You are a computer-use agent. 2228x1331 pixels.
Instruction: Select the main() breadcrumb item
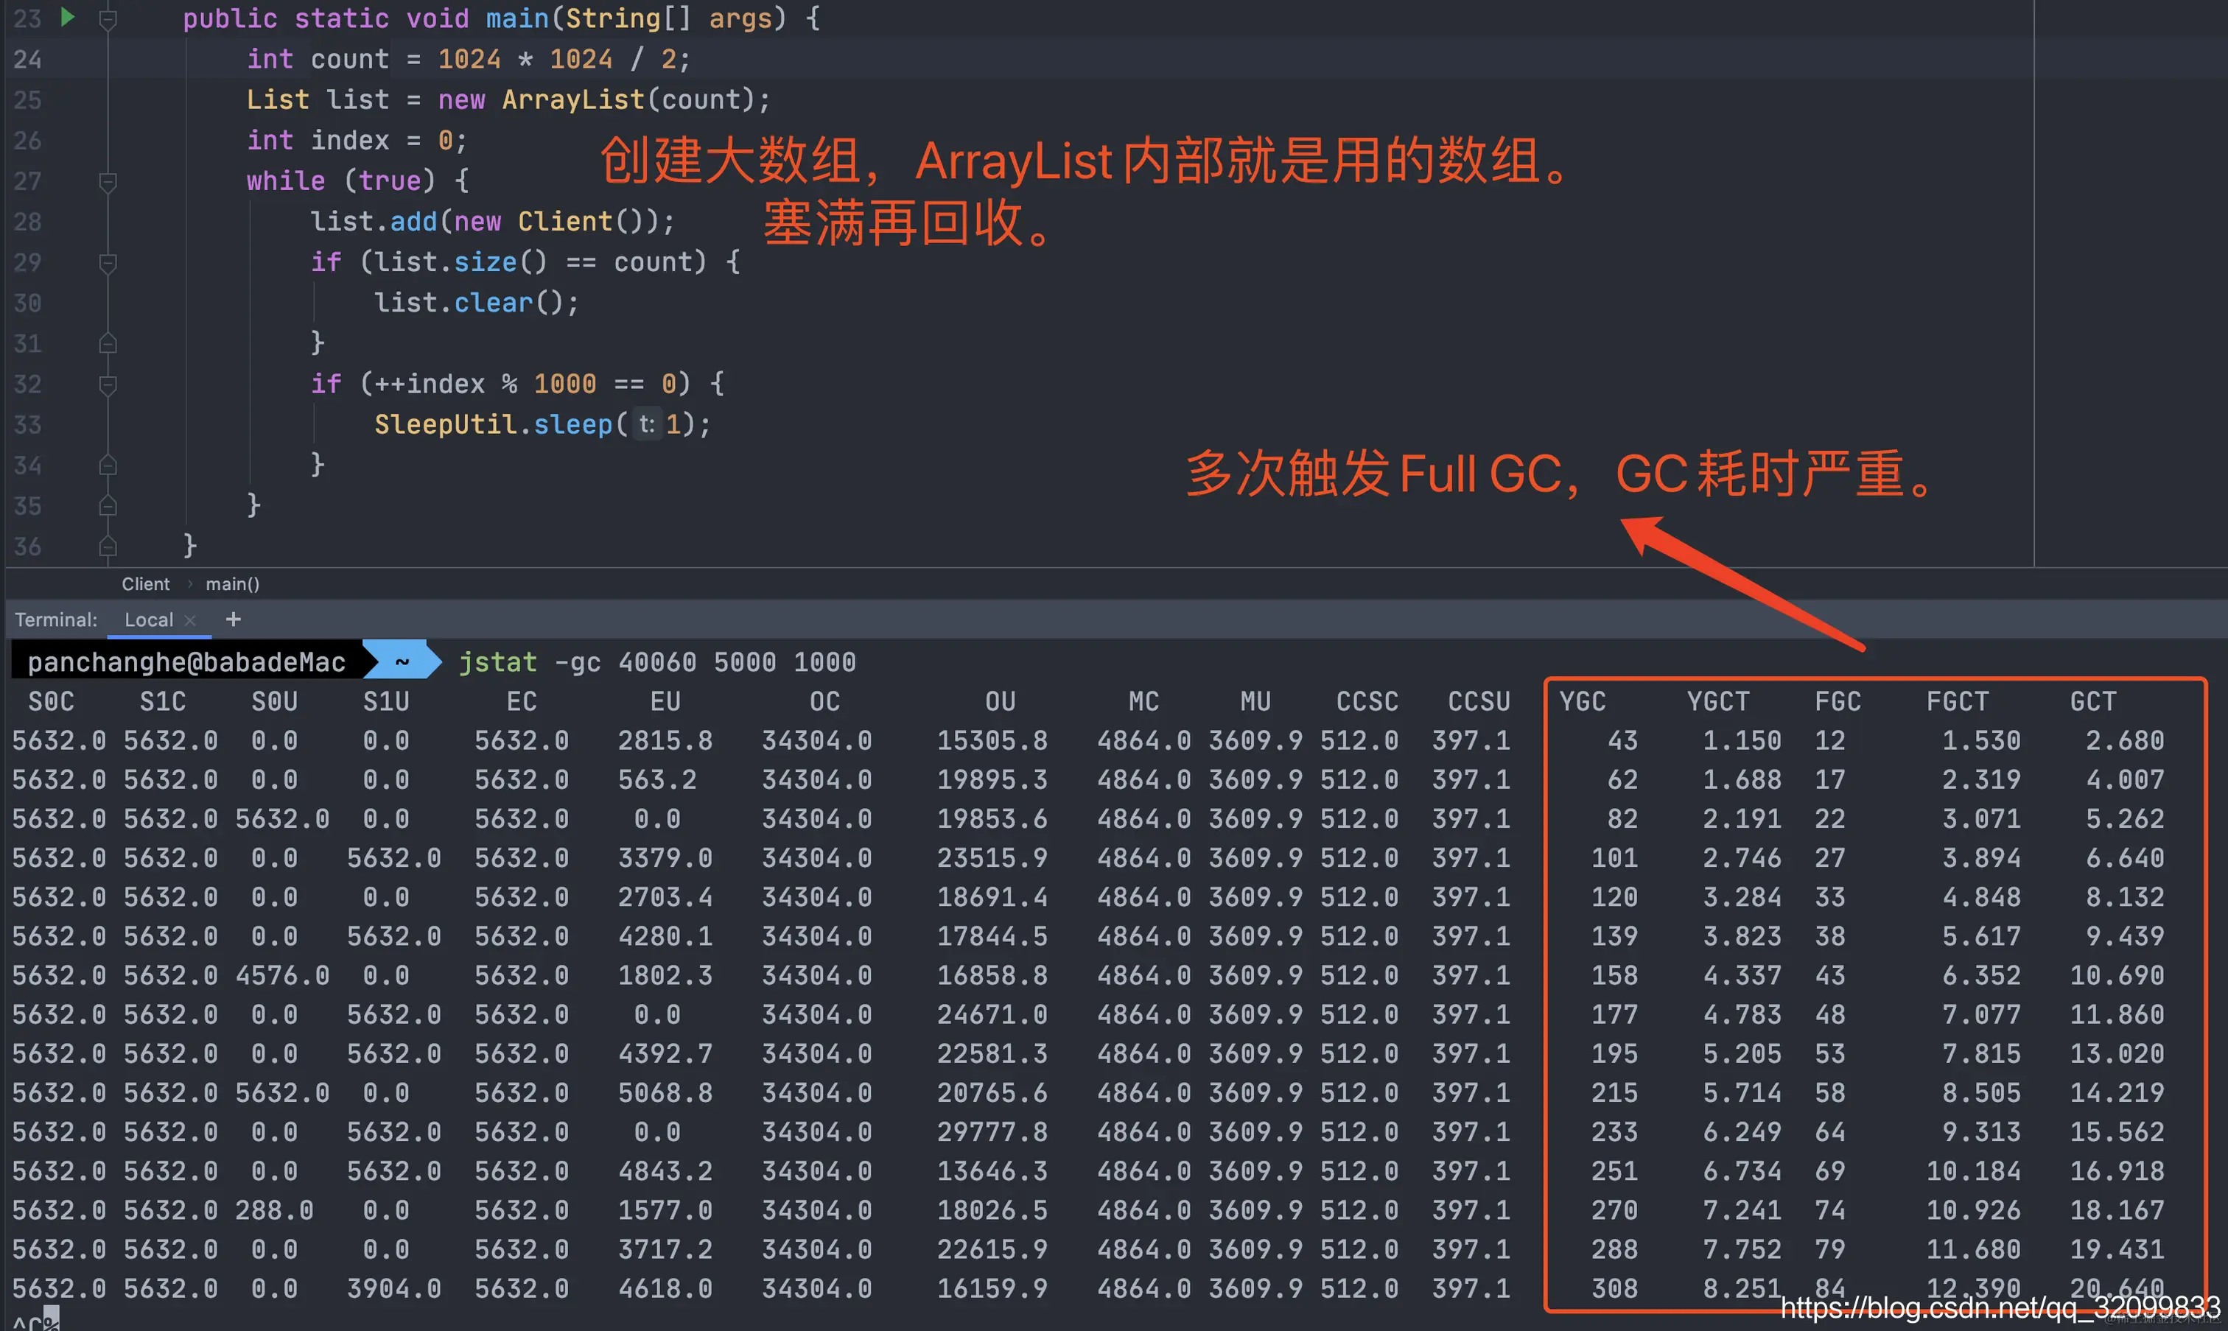232,584
